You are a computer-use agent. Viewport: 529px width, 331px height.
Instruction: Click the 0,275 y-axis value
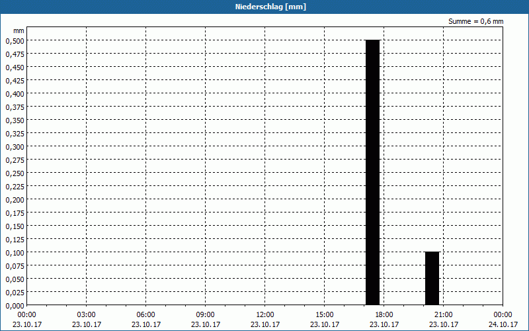click(15, 160)
